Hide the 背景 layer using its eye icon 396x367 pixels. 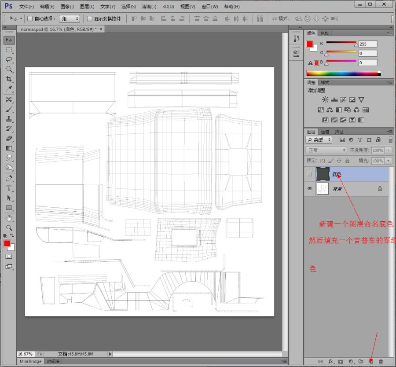(310, 188)
